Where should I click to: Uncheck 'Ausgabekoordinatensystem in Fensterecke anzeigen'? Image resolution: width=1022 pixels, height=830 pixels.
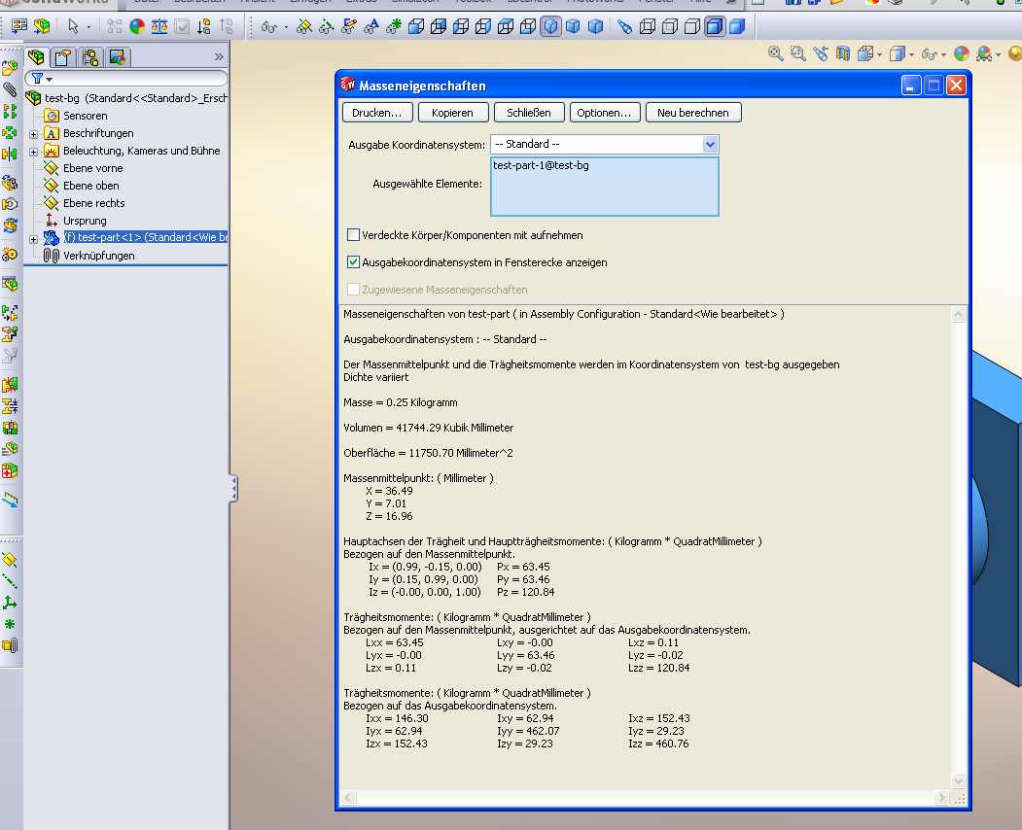pos(354,262)
